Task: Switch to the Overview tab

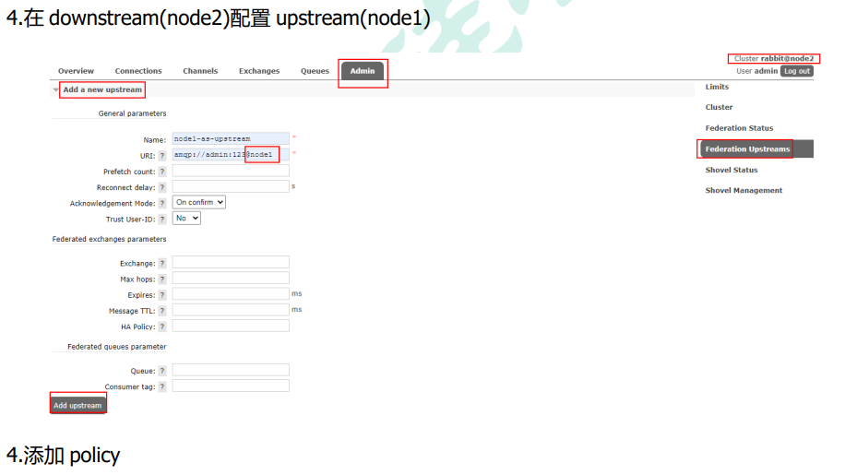Action: [x=76, y=71]
